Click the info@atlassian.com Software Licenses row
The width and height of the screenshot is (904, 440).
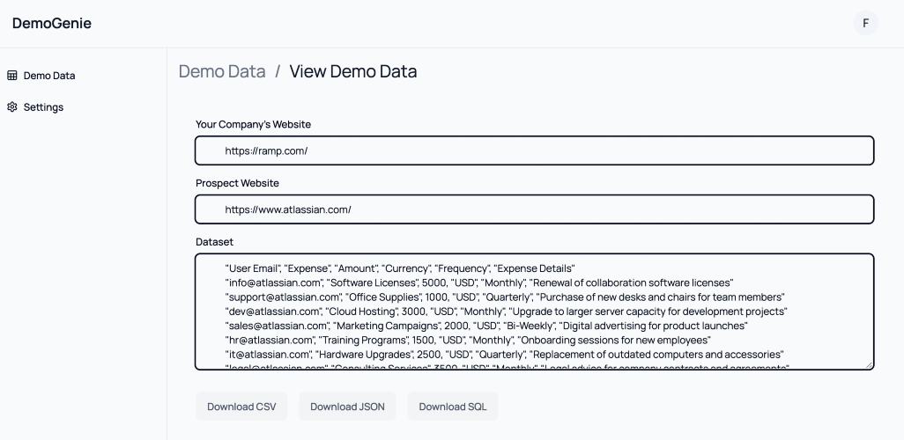pyautogui.click(x=479, y=282)
